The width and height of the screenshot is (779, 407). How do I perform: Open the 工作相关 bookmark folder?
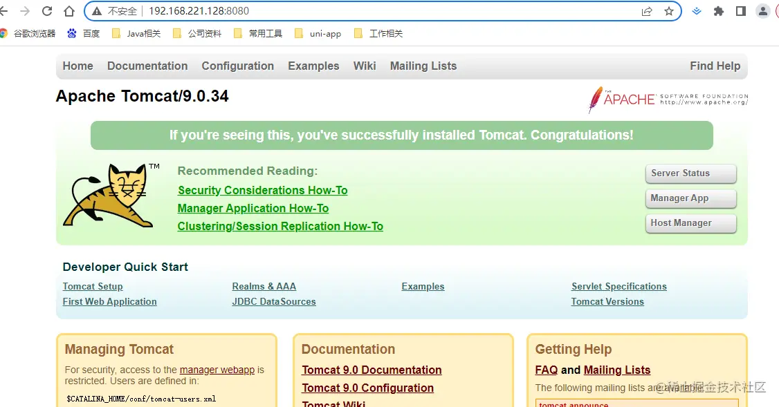tap(378, 33)
